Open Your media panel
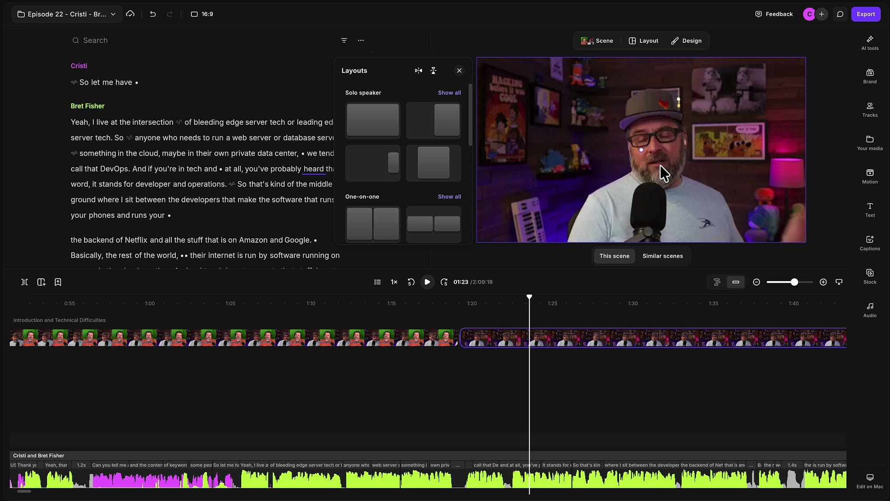 tap(870, 143)
